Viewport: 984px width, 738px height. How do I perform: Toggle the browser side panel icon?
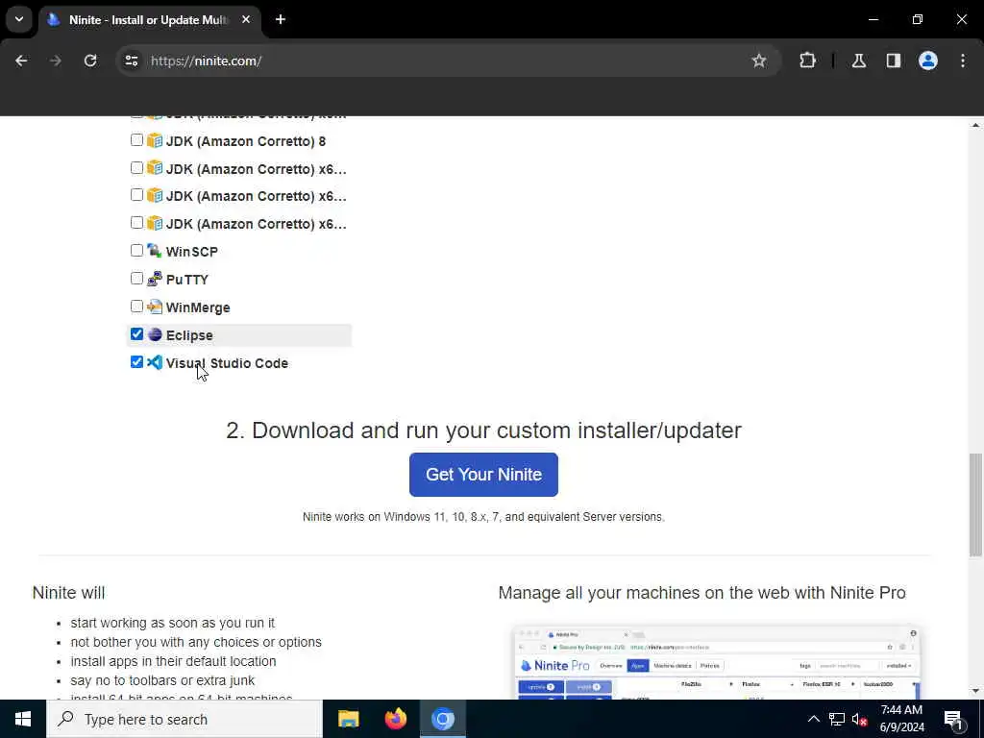point(894,61)
